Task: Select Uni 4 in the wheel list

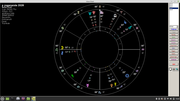Action: tap(174, 4)
